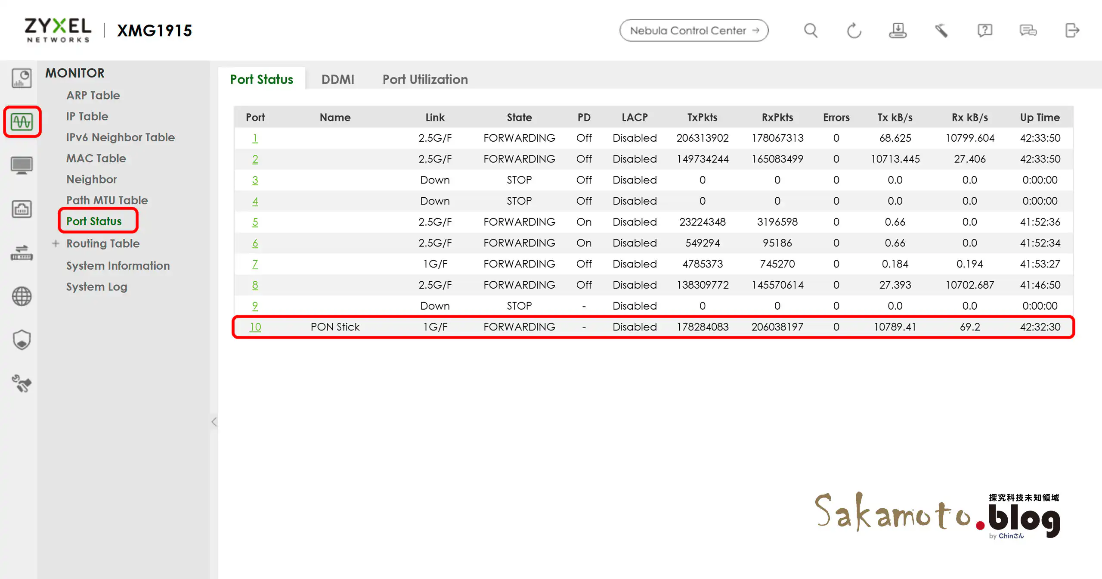Open port 10 PON Stick link
Screen dimensions: 1102x579
[255, 327]
